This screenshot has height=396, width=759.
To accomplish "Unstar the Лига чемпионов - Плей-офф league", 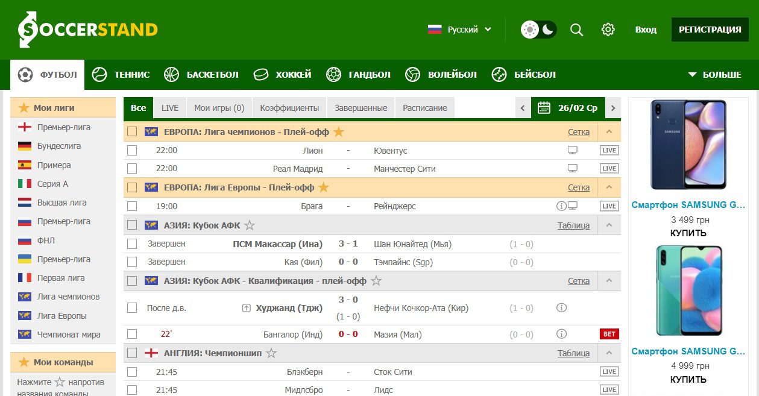I will [339, 131].
